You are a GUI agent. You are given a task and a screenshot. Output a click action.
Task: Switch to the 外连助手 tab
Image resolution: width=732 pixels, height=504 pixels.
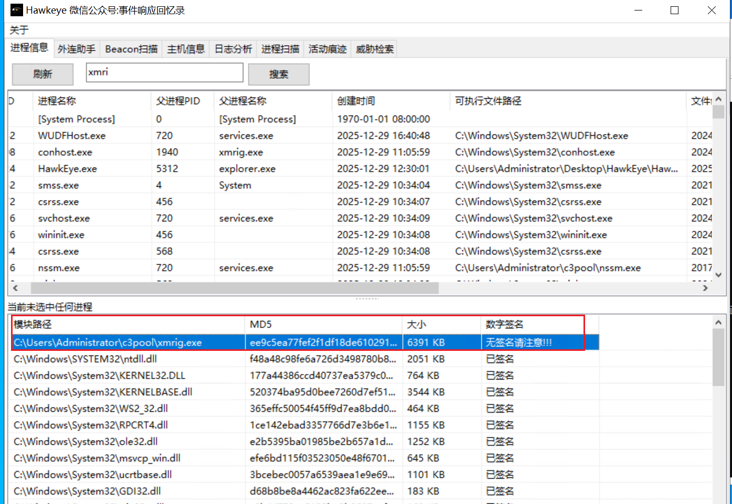click(x=77, y=49)
